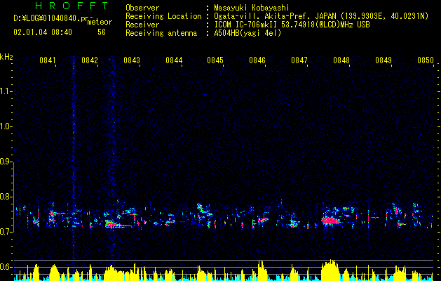This screenshot has width=441, height=281.
Task: Click the date stamp 02.01.04 08:40
Action: click(x=43, y=32)
